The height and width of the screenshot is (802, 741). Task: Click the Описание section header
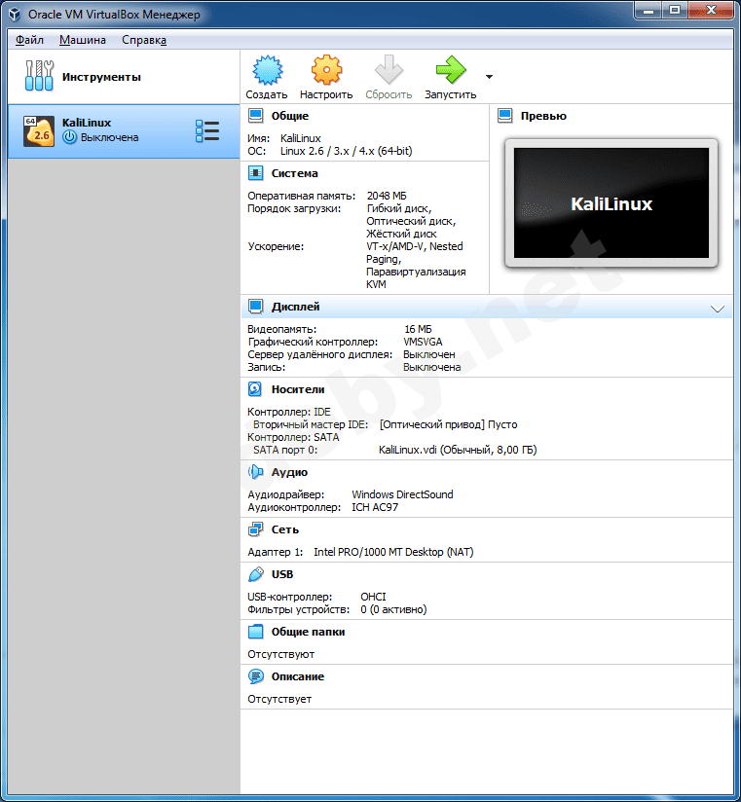pos(297,676)
